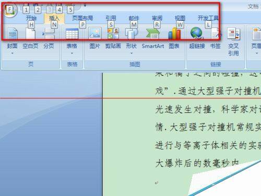Add a hyperlink with 超链接 globe icon
Viewport: 261px width, 196px height.
coord(197,33)
